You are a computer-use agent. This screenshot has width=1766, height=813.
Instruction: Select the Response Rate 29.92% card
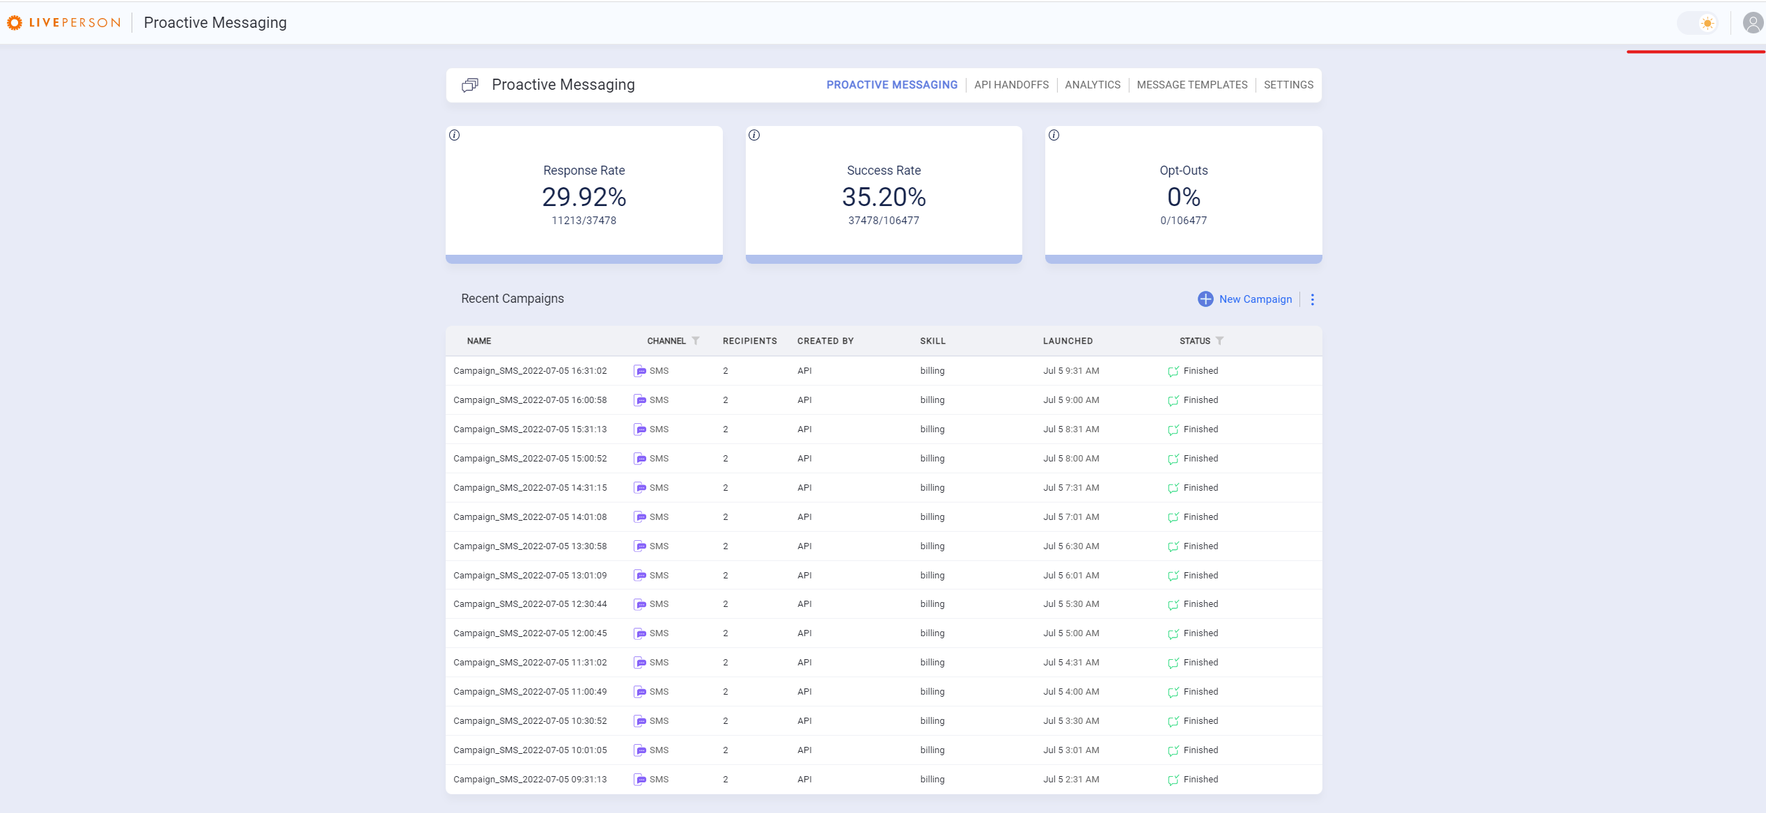(584, 195)
